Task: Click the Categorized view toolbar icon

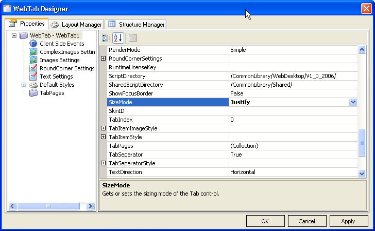Action: tap(106, 37)
